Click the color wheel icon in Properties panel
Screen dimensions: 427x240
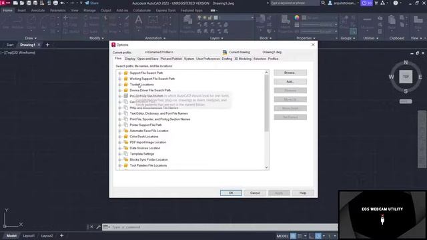(x=297, y=17)
